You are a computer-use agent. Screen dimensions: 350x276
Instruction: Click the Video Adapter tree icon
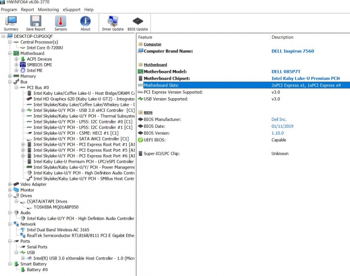(x=16, y=184)
